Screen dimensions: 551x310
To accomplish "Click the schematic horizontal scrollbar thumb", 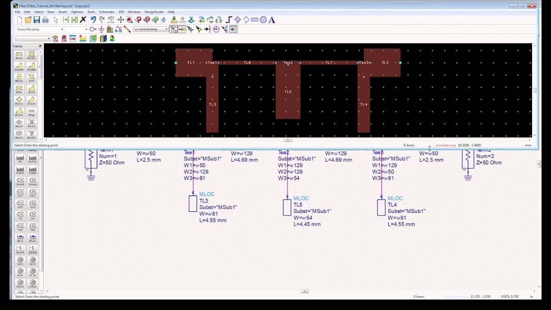I will (x=304, y=291).
